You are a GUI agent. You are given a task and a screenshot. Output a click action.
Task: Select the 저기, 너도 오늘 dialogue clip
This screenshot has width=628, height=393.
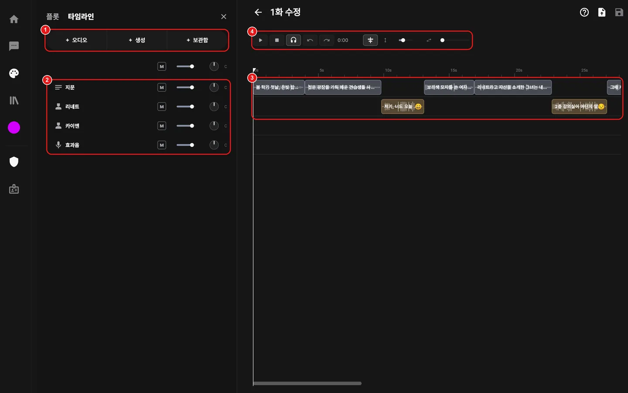click(x=403, y=107)
